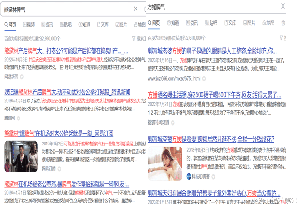The width and height of the screenshot is (301, 208).
Task: Clear the 熊黛林脾气 search box with X
Action: 136,9
